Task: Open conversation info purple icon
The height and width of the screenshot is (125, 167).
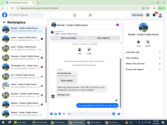Action: point(118,25)
